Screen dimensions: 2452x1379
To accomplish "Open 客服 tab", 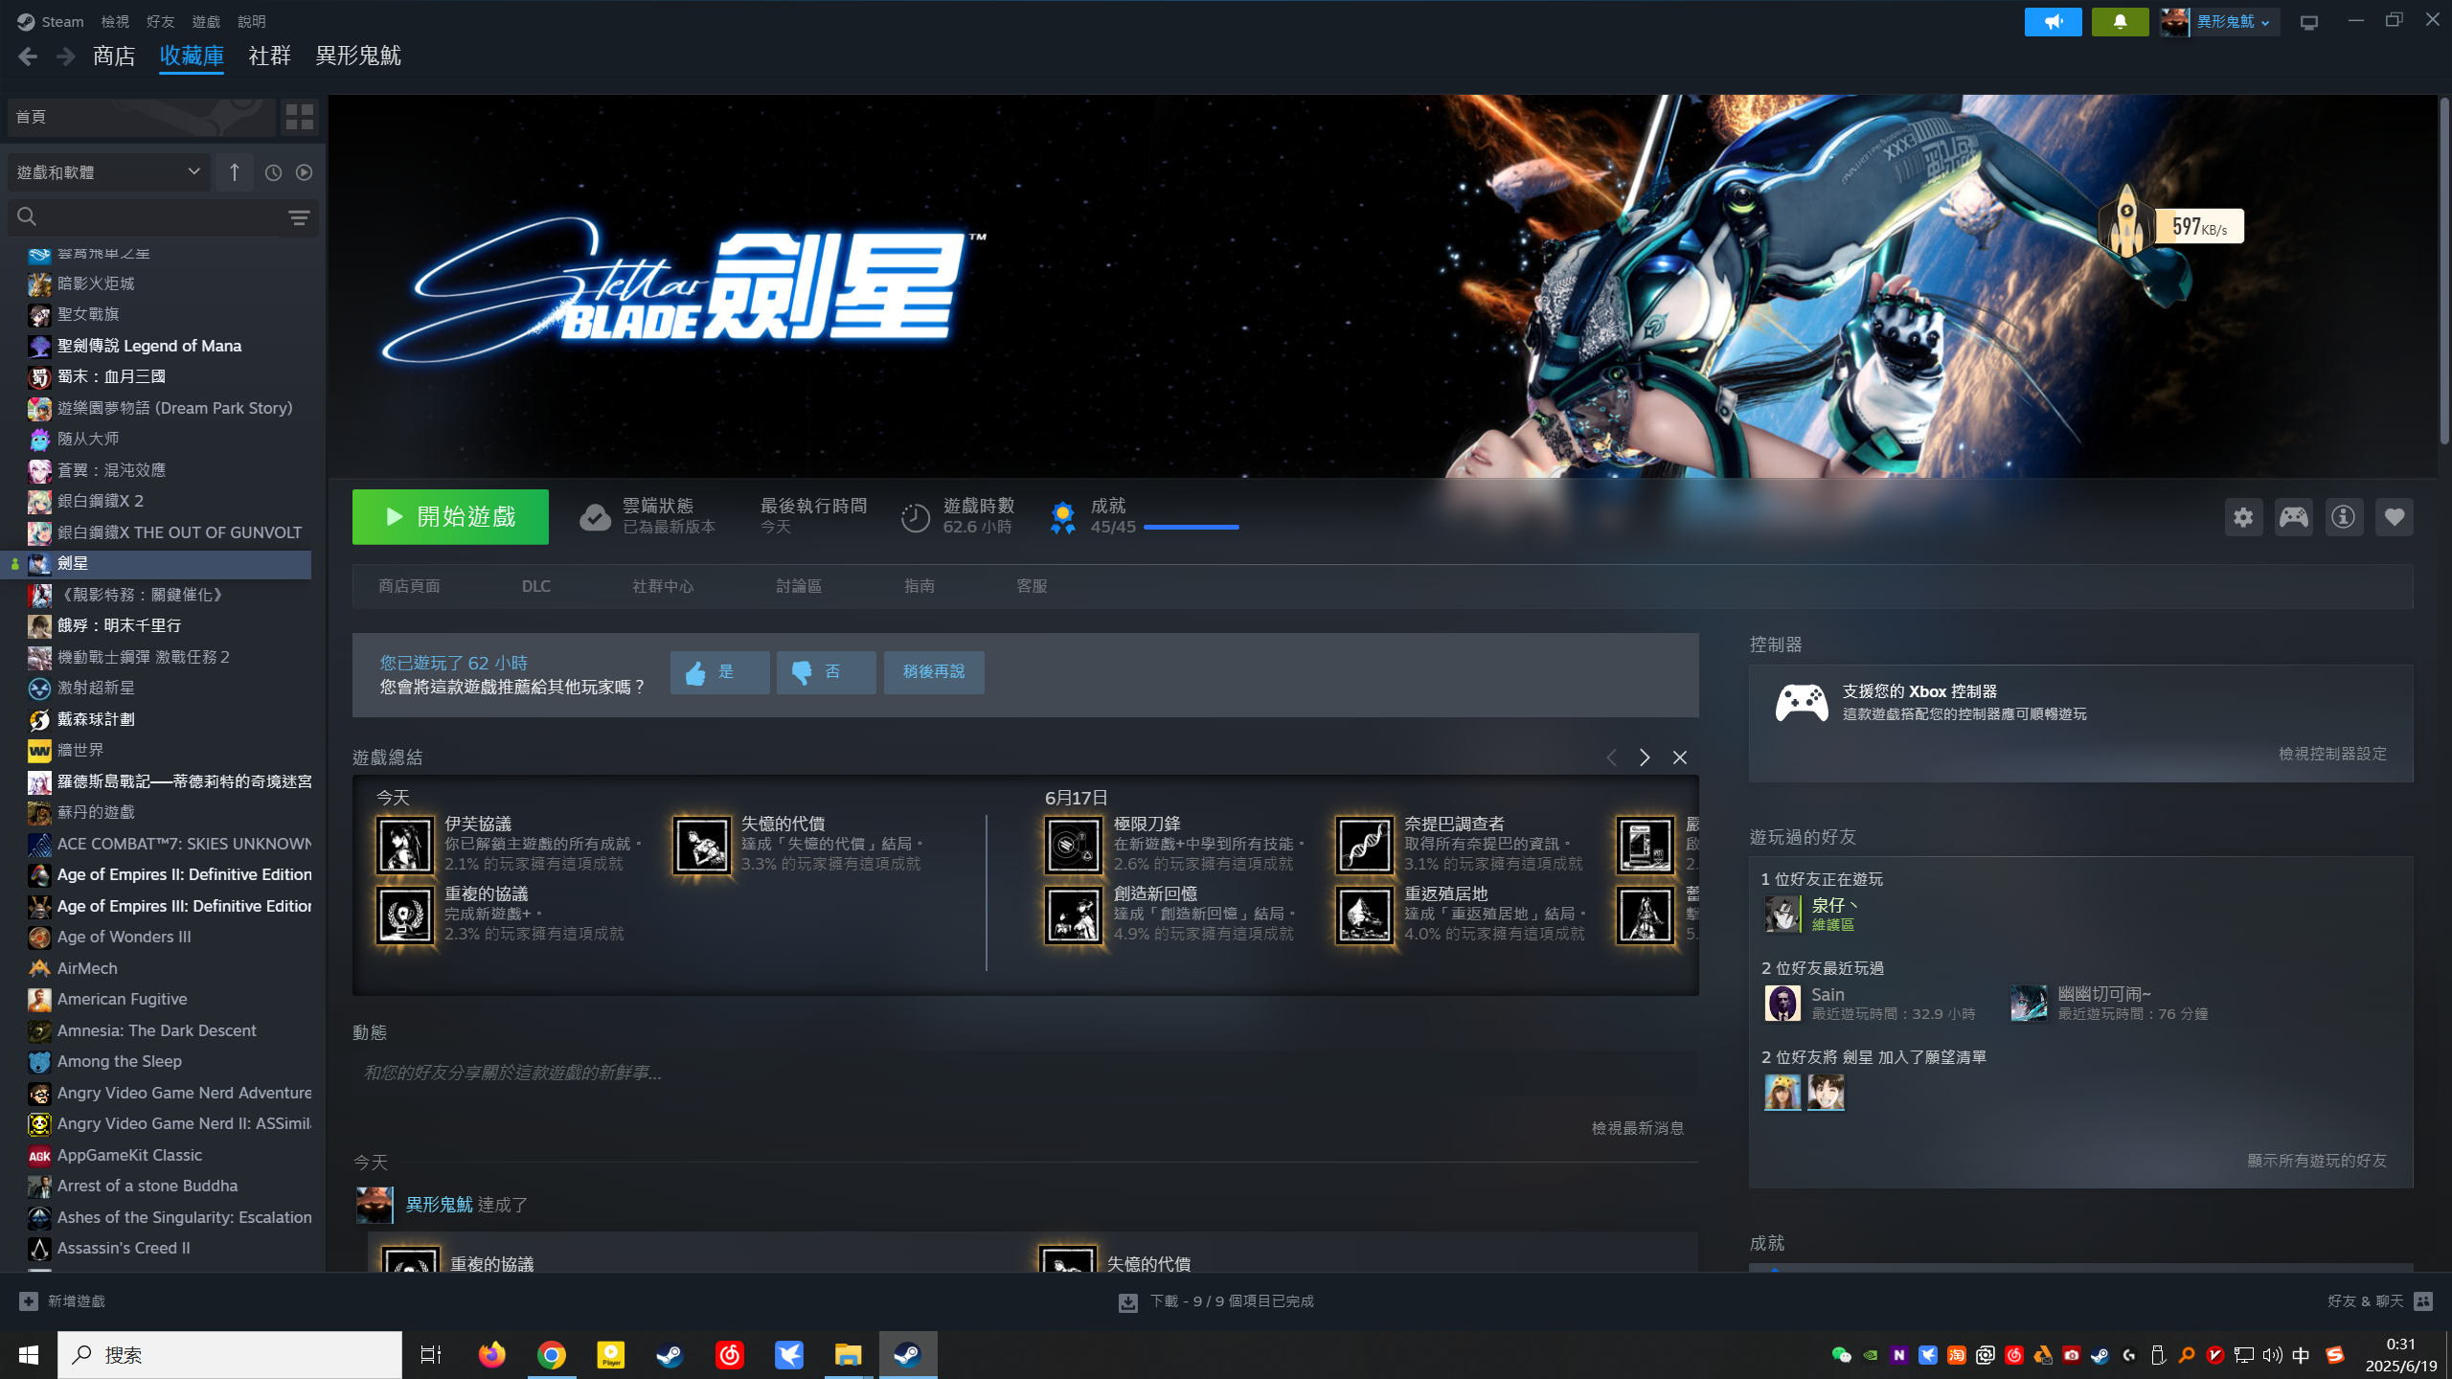I will [1032, 586].
